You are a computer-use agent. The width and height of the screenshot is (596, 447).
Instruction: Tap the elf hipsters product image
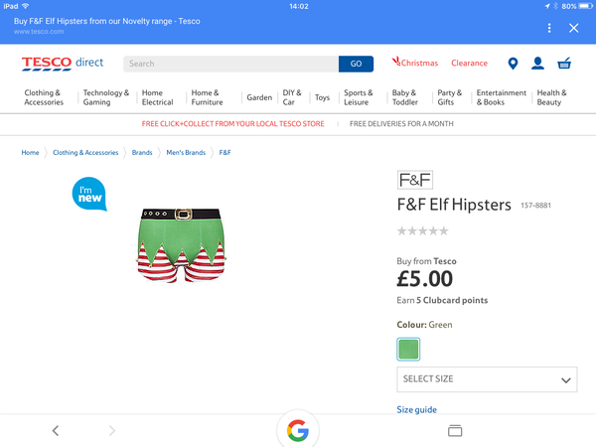tap(181, 245)
